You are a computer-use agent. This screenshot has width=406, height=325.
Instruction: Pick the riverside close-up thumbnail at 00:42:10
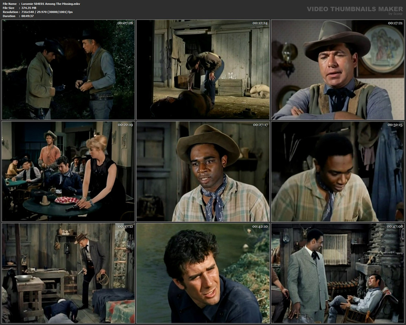click(x=203, y=273)
